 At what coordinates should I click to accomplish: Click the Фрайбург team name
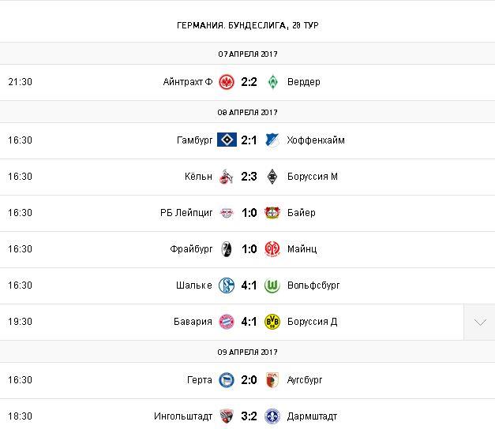tap(191, 249)
